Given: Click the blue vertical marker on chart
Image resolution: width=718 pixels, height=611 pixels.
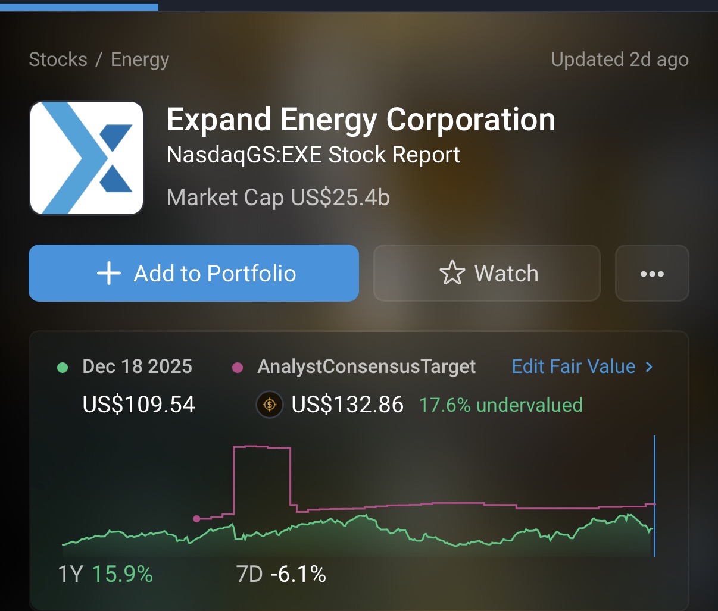Looking at the screenshot, I should [654, 496].
